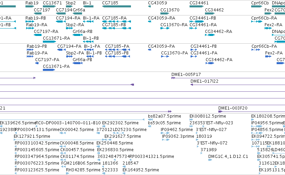The image size is (285, 175).
Task: Select the CG34461 gene feature
Action: click(197, 6)
